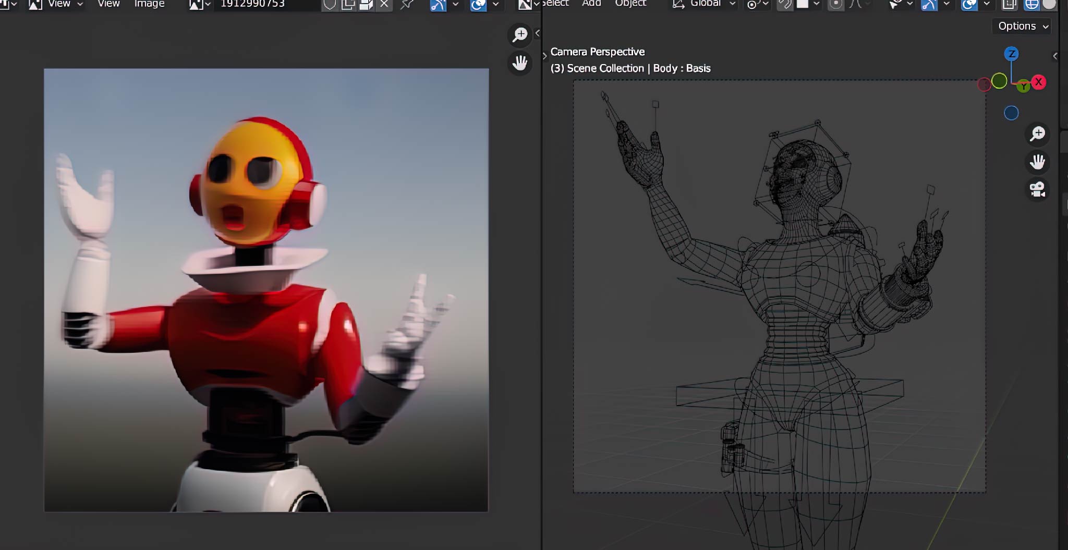Snap view to Z axis on gizmo
This screenshot has width=1068, height=550.
1012,54
